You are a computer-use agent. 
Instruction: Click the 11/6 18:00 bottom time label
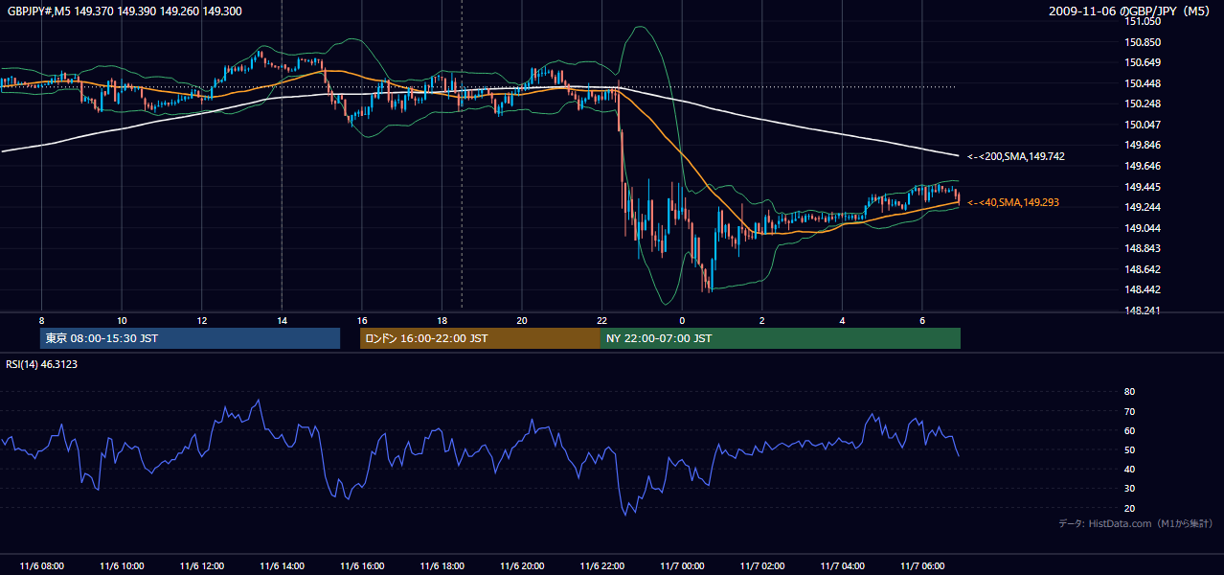coord(442,566)
